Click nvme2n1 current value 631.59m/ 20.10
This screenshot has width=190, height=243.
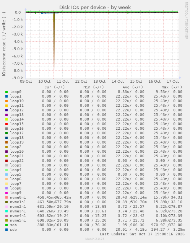[54, 207]
